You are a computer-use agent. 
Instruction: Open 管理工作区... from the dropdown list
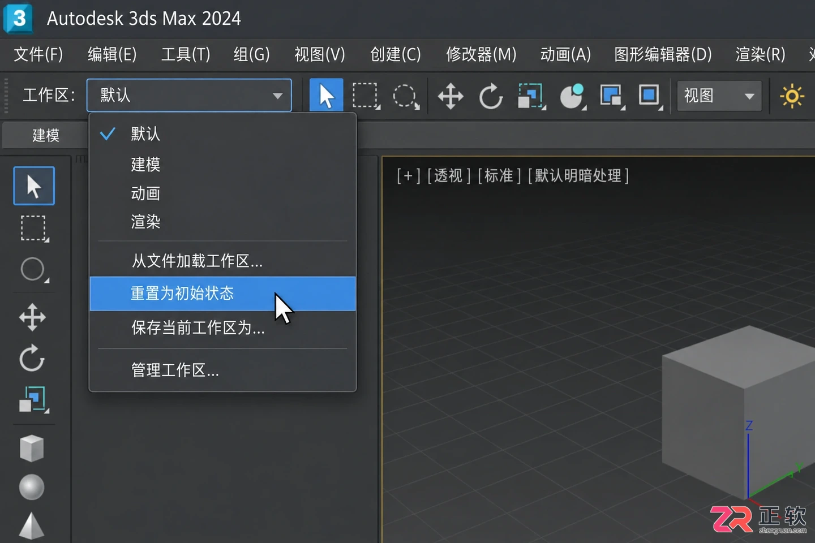(222, 370)
